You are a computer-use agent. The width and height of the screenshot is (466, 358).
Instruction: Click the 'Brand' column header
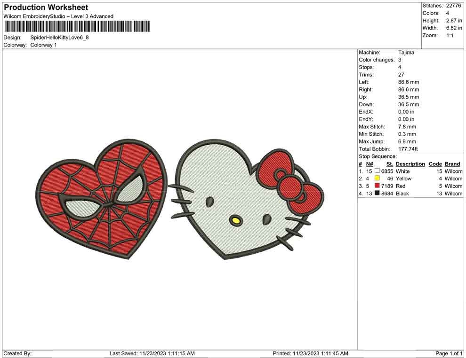coord(452,164)
